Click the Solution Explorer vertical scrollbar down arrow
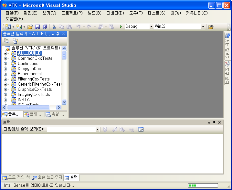This screenshot has width=232, height=190. pyautogui.click(x=64, y=102)
